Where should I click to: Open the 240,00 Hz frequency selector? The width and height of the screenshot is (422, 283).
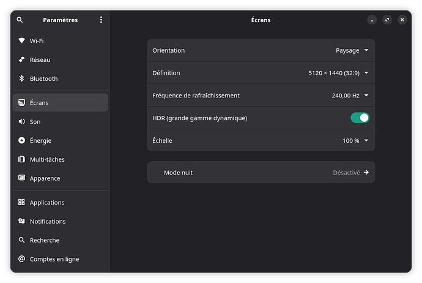[x=350, y=96]
